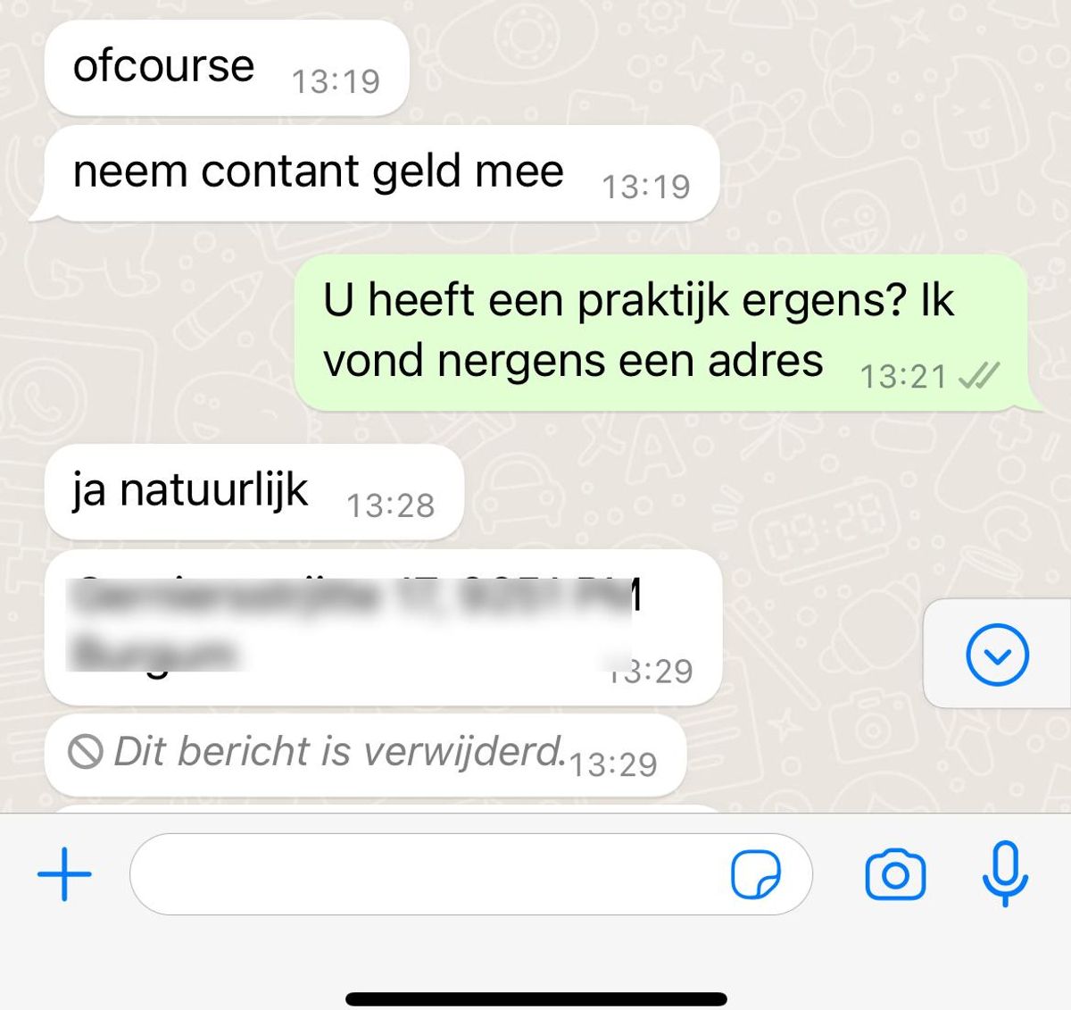Tap the 'ja natuurlijk' message bubble
Image resolution: width=1071 pixels, height=1010 pixels.
pyautogui.click(x=253, y=492)
